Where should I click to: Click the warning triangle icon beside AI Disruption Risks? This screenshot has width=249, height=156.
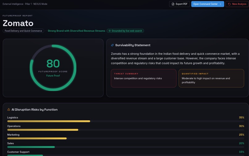[x=9, y=110]
